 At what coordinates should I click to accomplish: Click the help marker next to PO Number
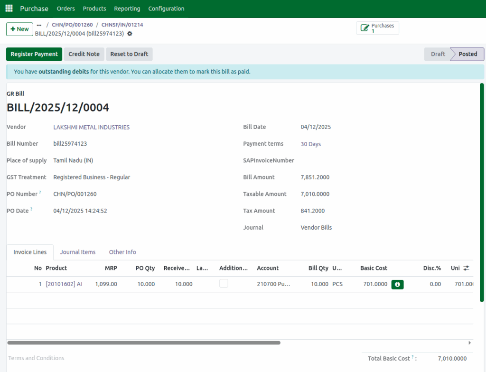[40, 192]
